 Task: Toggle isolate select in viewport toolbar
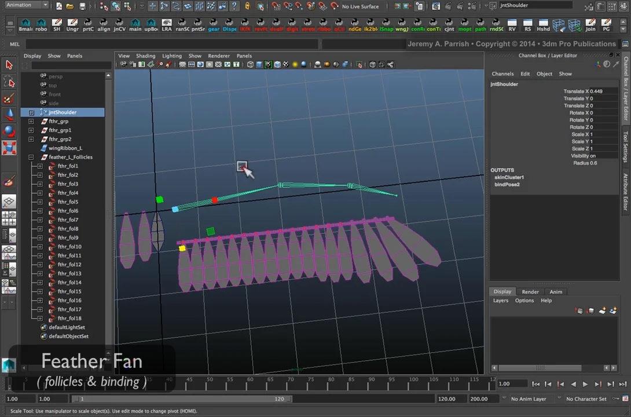[359, 64]
